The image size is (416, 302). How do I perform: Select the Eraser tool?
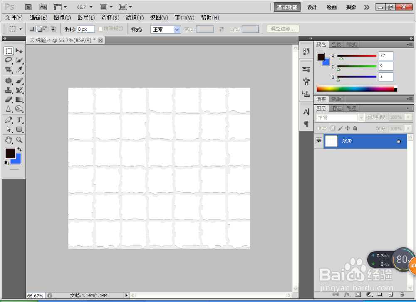9,99
